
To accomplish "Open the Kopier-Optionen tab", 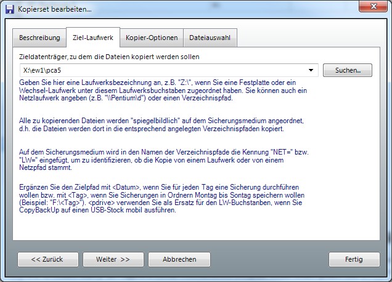I will point(152,38).
